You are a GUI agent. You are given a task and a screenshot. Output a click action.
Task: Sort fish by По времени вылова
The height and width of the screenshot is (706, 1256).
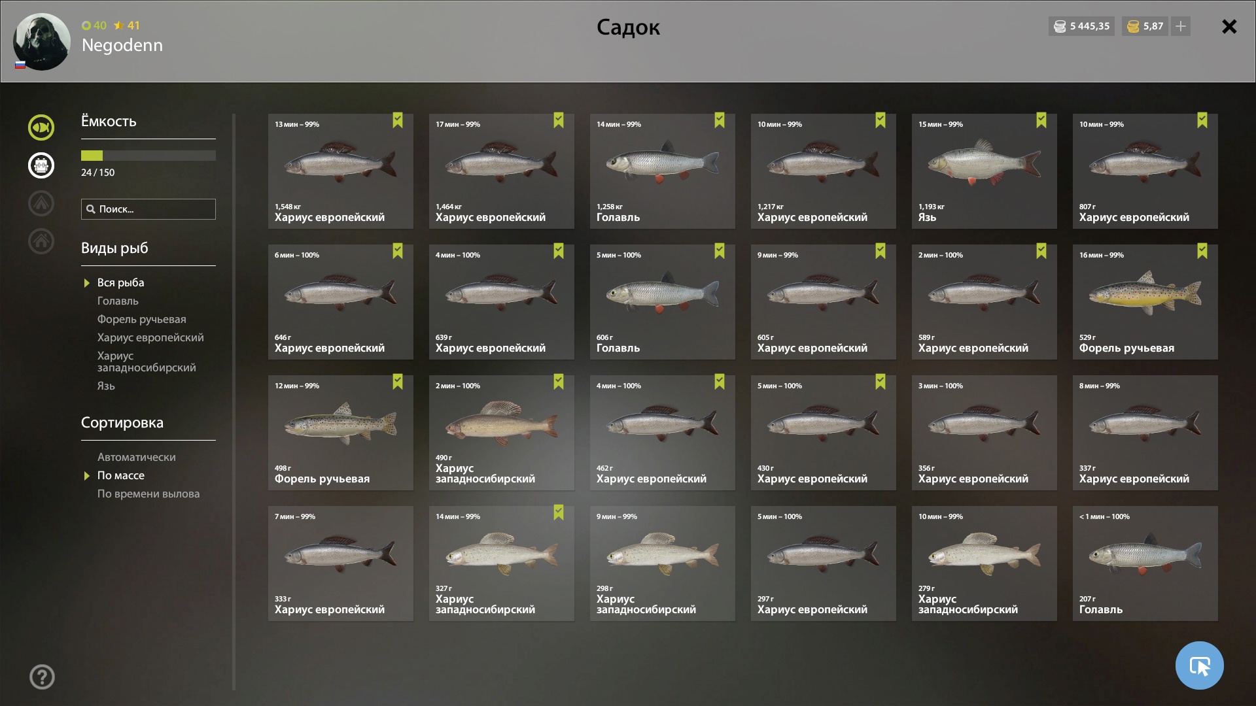148,494
